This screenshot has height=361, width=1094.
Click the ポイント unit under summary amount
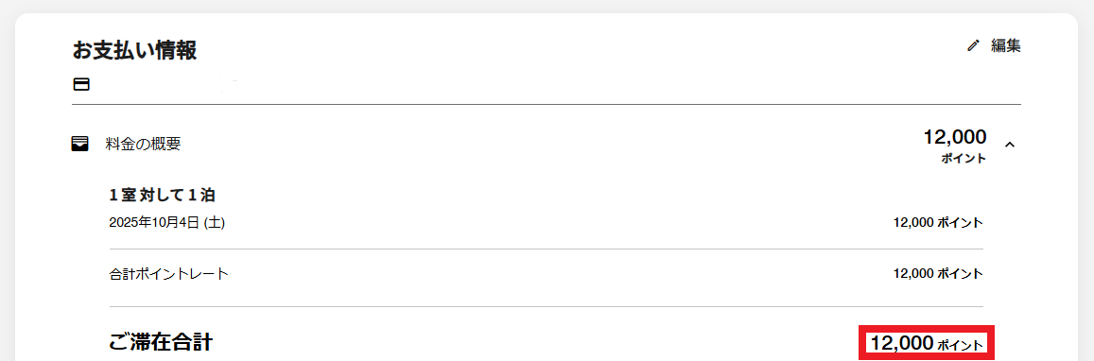pos(964,159)
